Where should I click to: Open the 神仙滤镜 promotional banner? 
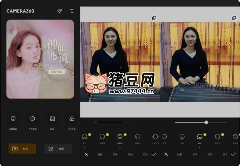[x=40, y=59]
